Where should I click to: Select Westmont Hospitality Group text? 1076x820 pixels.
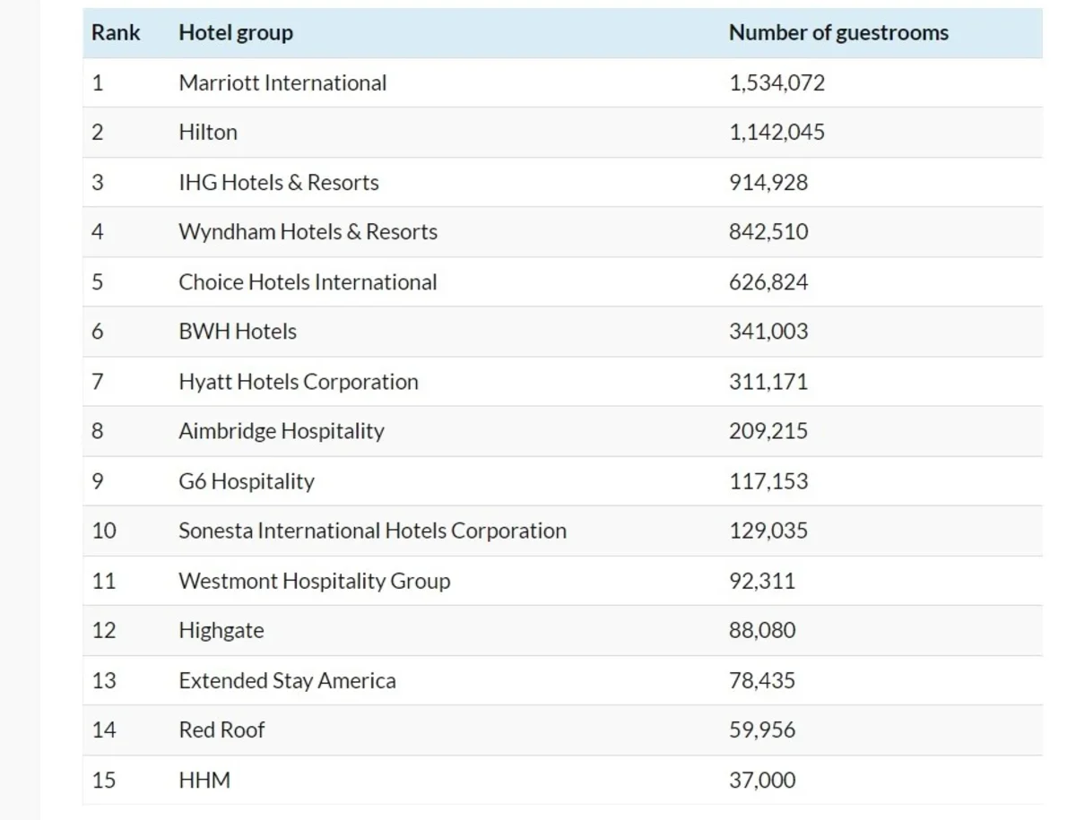coord(314,581)
